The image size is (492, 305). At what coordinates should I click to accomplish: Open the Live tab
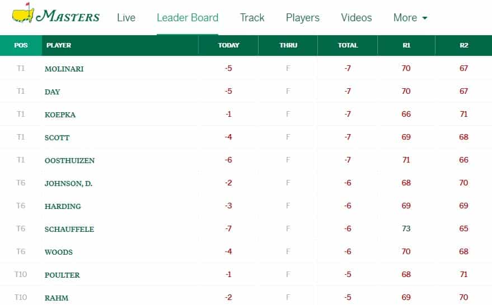click(x=126, y=17)
